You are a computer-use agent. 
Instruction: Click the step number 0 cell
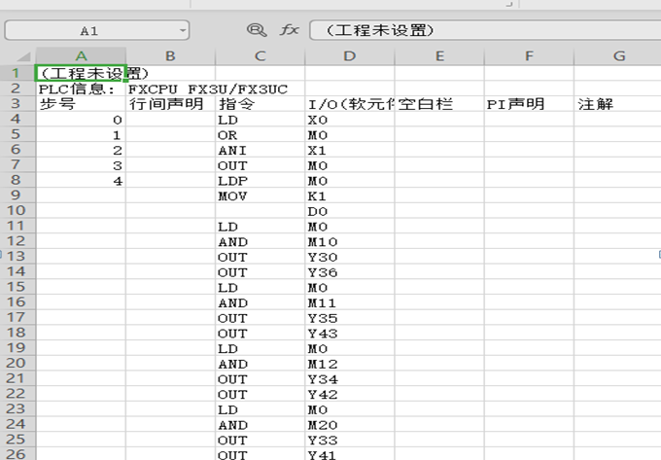click(x=81, y=120)
